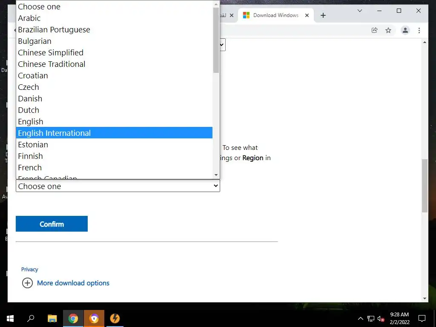Open More download options link
Viewport: 436px width, 327px height.
point(73,283)
